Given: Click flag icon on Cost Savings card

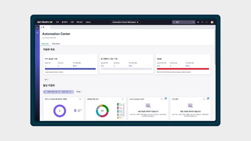Looking at the screenshot, I should (165, 99).
